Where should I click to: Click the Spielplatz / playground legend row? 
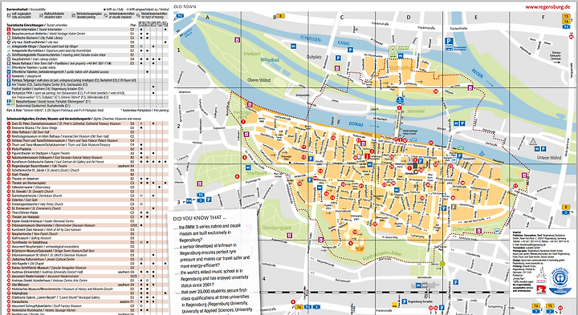(x=88, y=76)
